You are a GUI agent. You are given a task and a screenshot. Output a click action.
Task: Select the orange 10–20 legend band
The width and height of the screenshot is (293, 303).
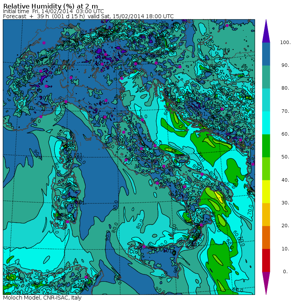pyautogui.click(x=266, y=237)
